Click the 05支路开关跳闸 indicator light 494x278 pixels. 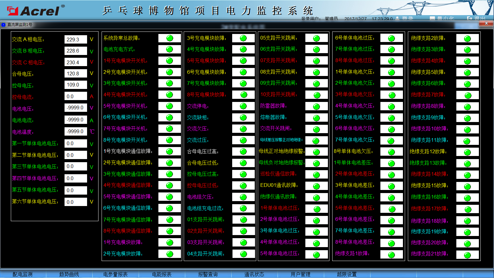click(317, 38)
